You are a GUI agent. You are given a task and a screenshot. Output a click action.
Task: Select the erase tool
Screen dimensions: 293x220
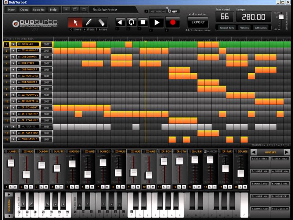pos(101,23)
